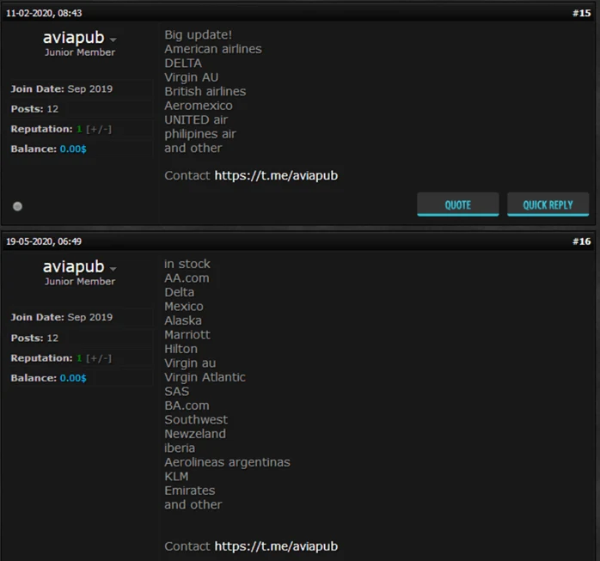The width and height of the screenshot is (600, 561).
Task: Click the 'Alaska' line
Action: tap(183, 320)
